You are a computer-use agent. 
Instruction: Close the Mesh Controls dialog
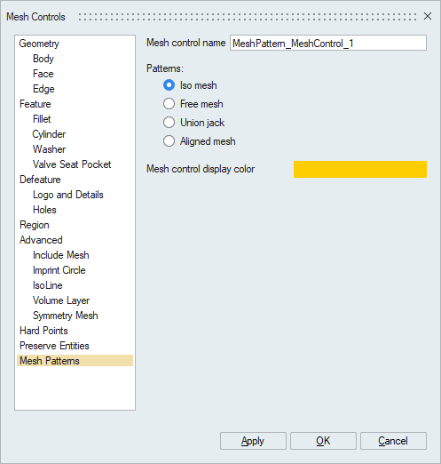tap(428, 16)
